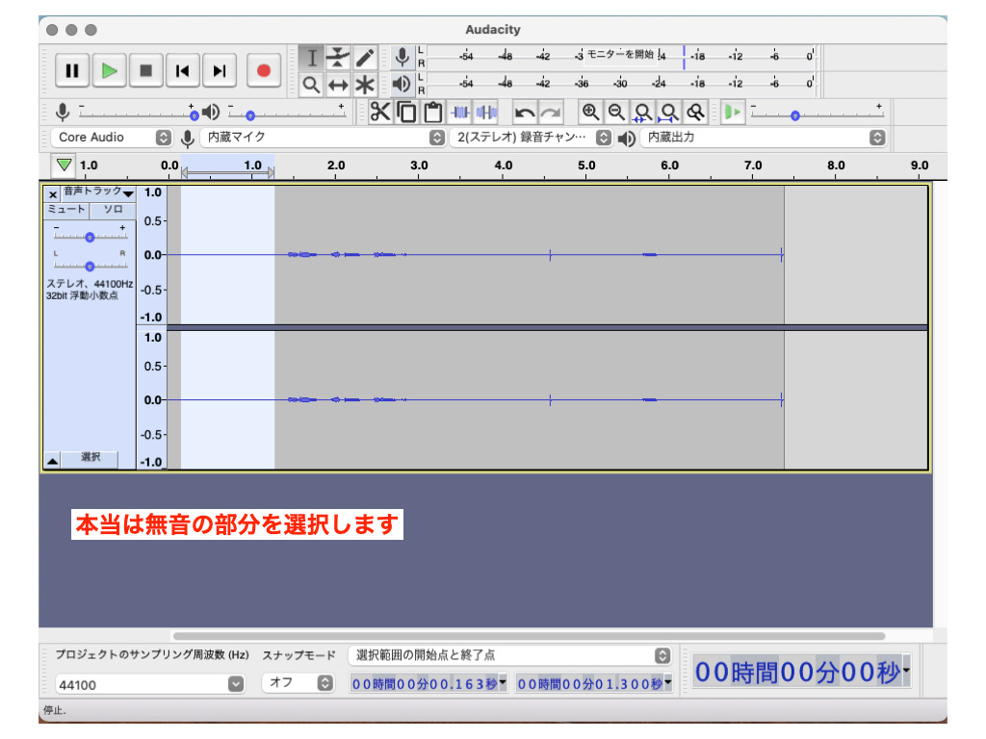Start recording with the red Record button
Viewport: 986px width, 739px height.
(x=264, y=70)
